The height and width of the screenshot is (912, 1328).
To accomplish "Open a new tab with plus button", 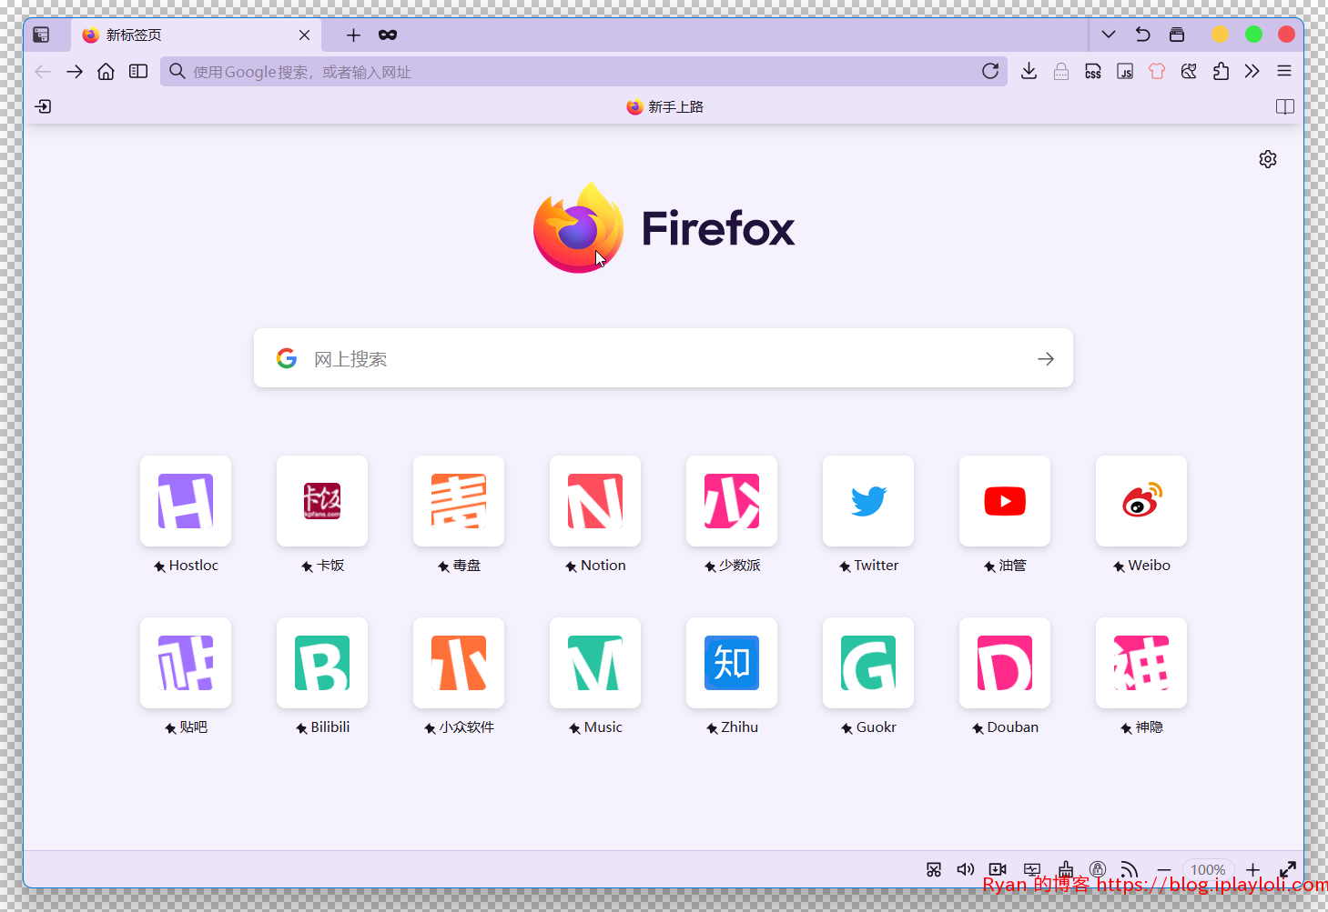I will [x=354, y=35].
